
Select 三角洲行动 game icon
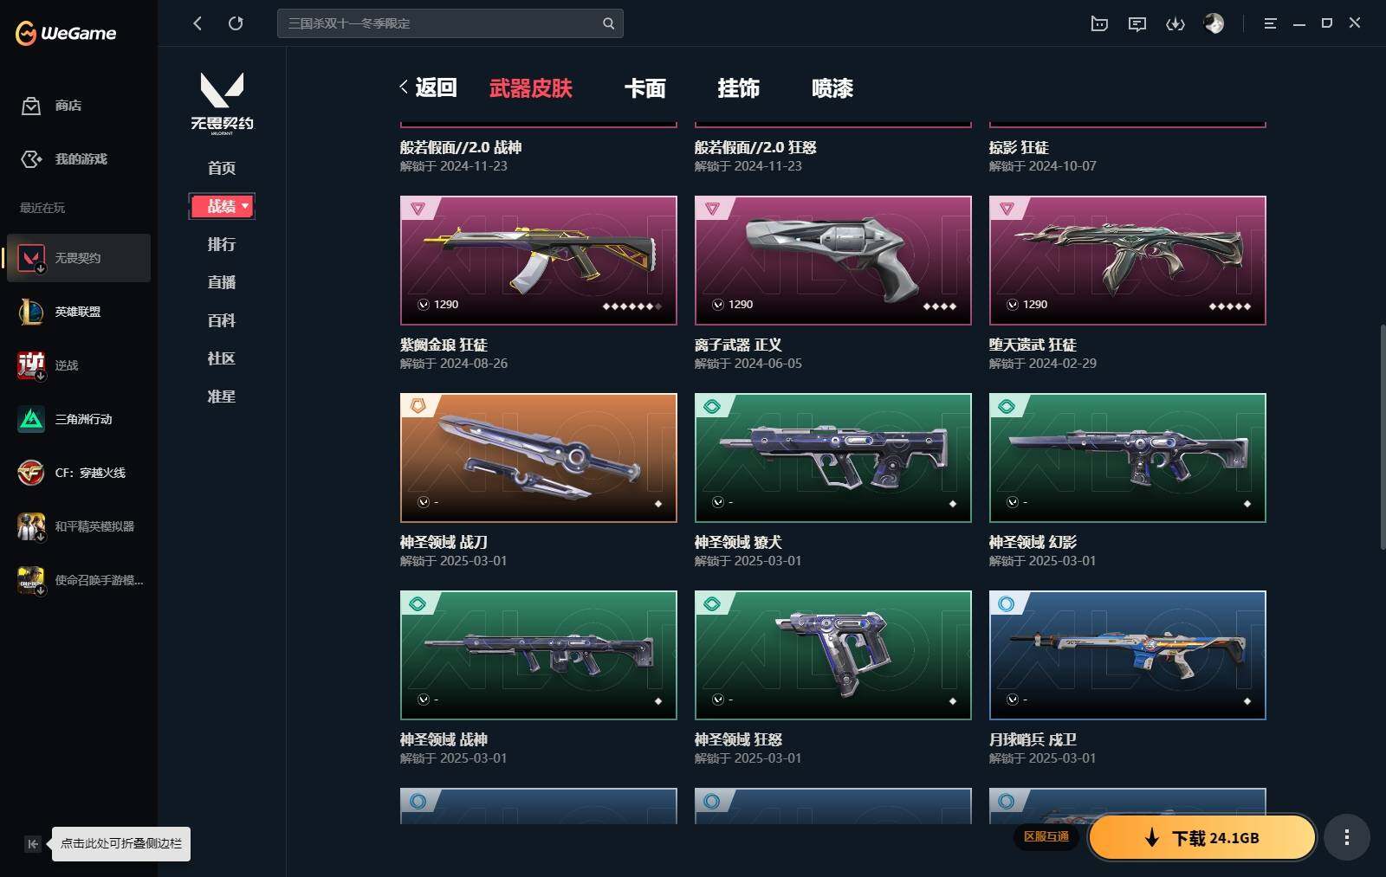coord(31,419)
